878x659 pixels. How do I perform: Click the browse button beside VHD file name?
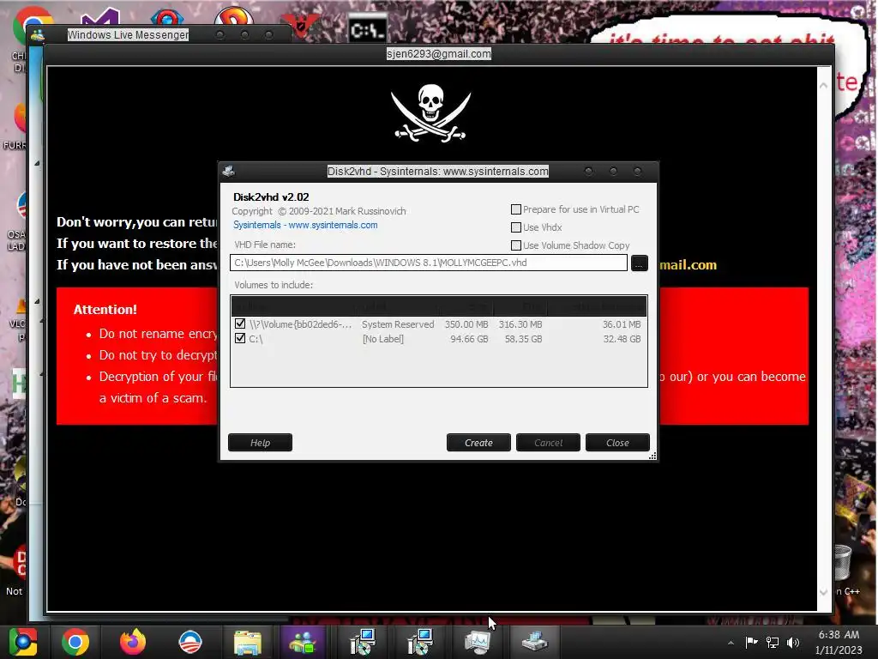pyautogui.click(x=640, y=263)
